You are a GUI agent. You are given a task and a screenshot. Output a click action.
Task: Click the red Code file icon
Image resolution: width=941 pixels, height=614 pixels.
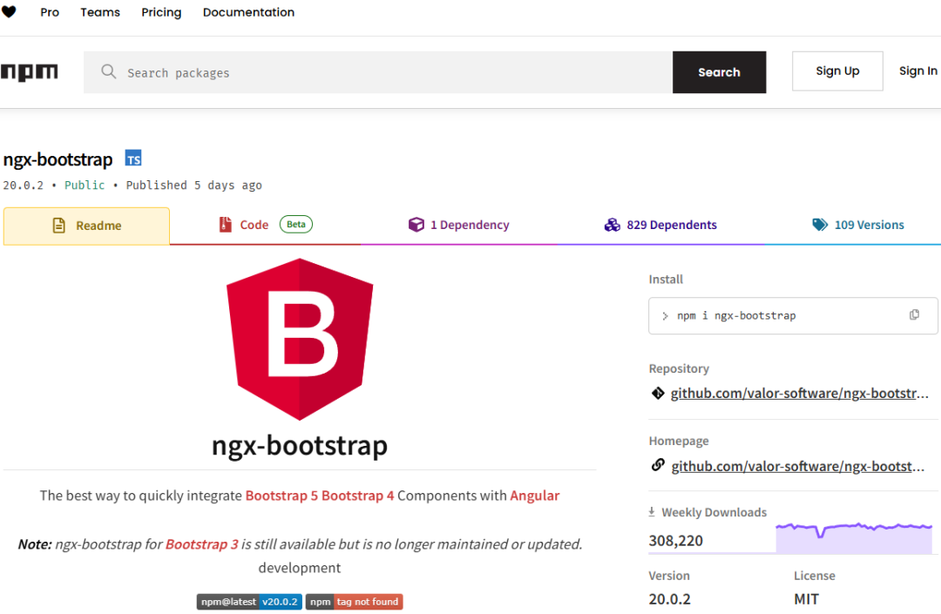click(x=225, y=224)
